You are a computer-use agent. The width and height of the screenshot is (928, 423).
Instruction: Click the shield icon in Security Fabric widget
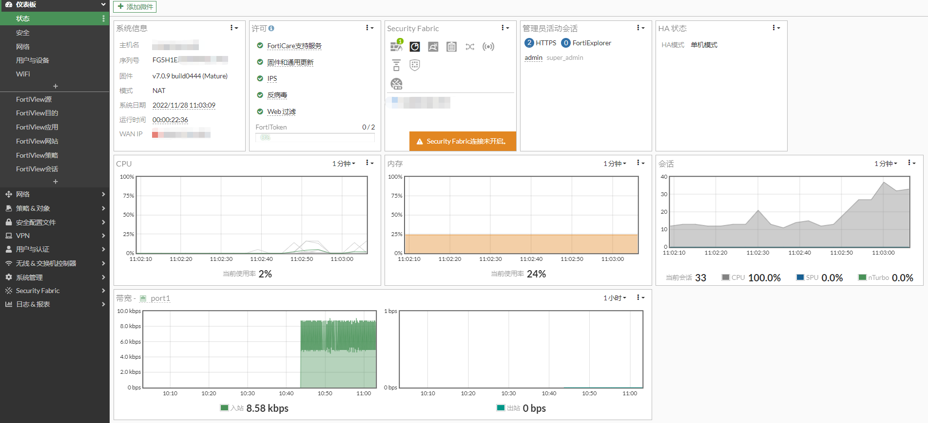pos(415,65)
